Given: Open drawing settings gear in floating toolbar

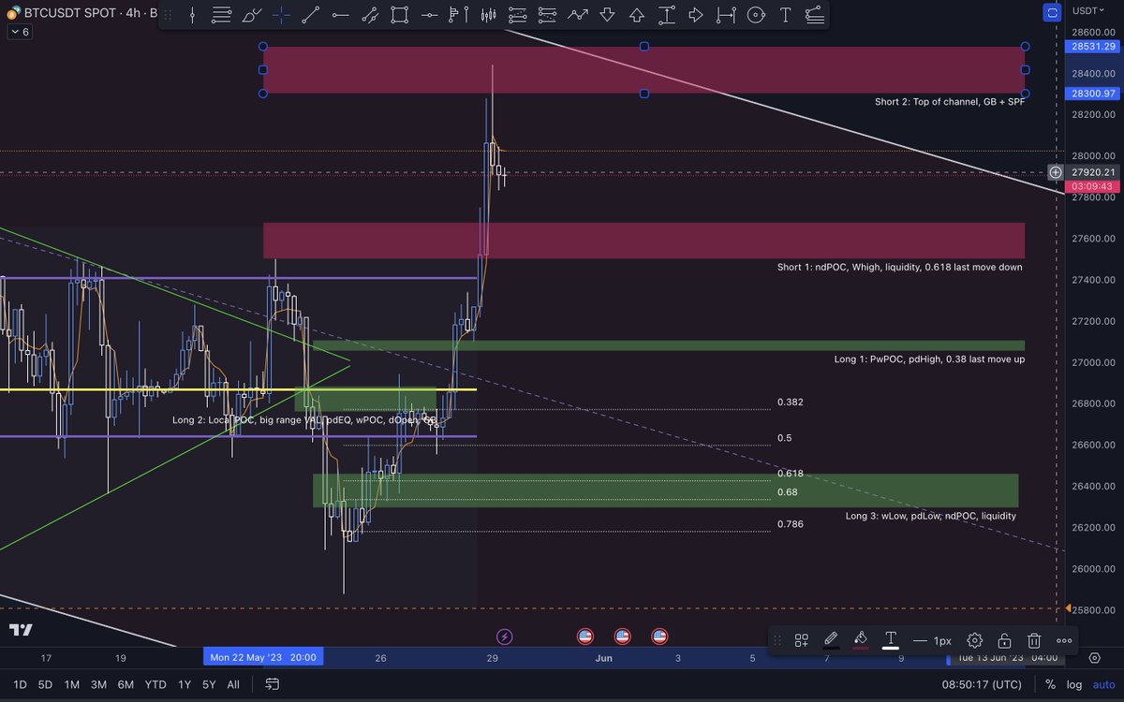Looking at the screenshot, I should [974, 640].
